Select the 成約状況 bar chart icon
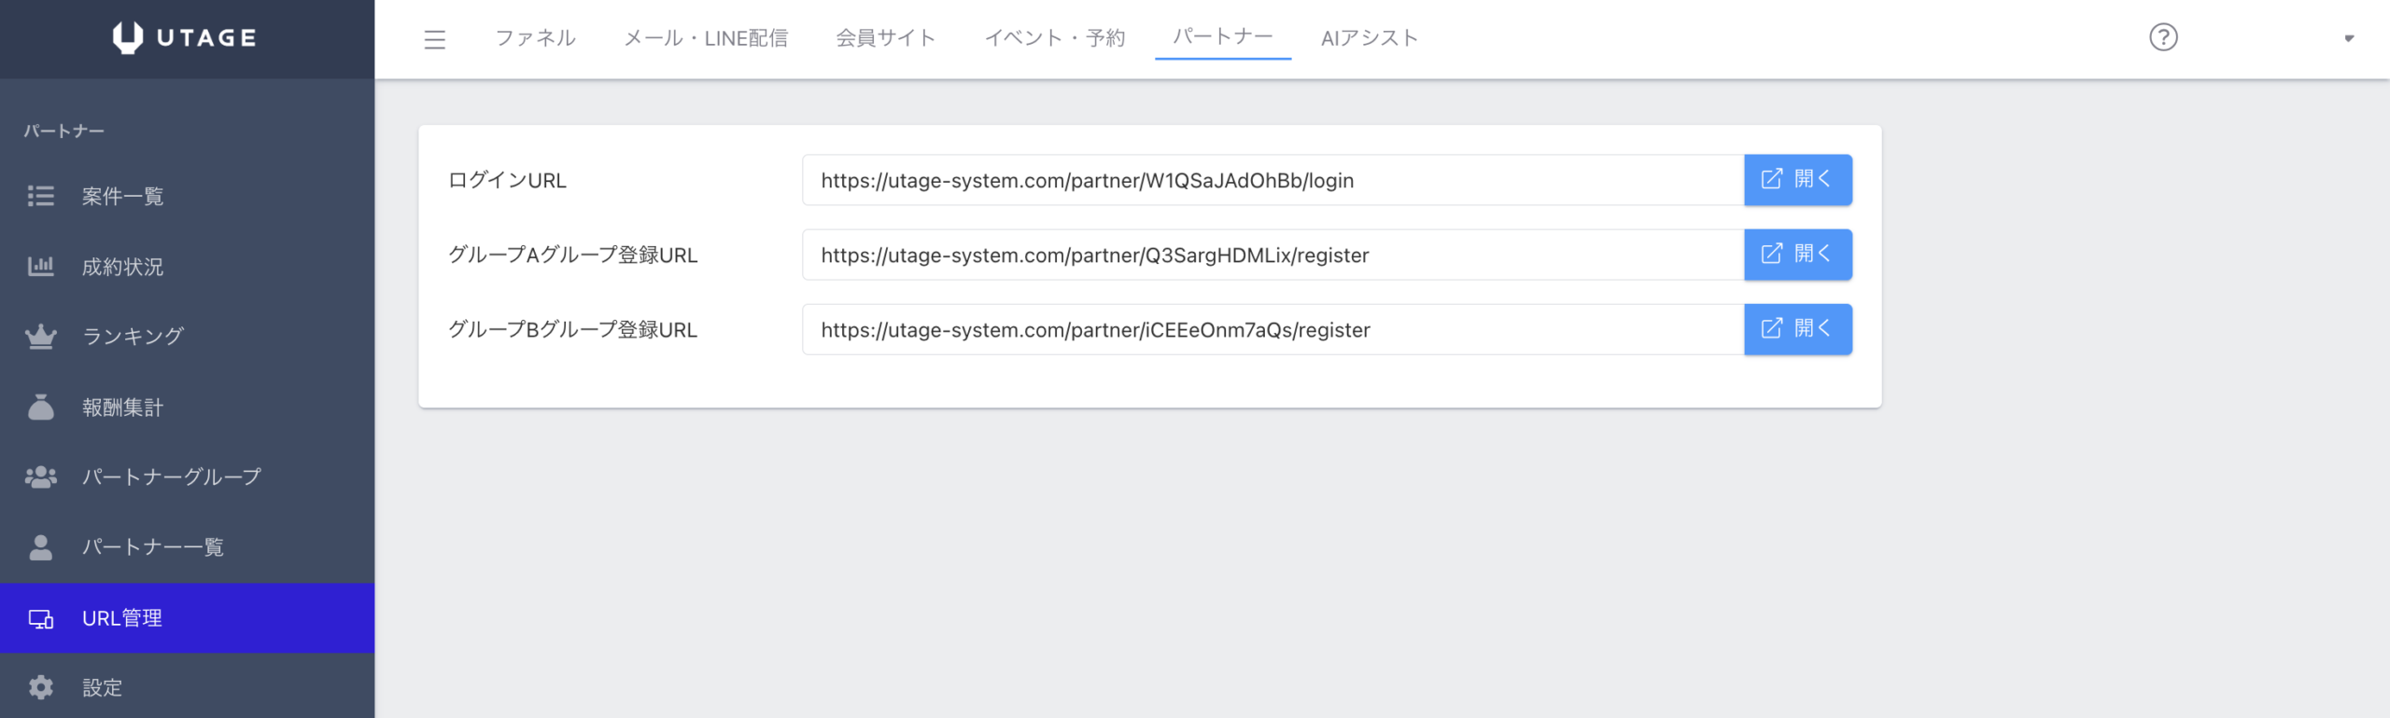Screen dimensions: 2390x718 click(40, 267)
